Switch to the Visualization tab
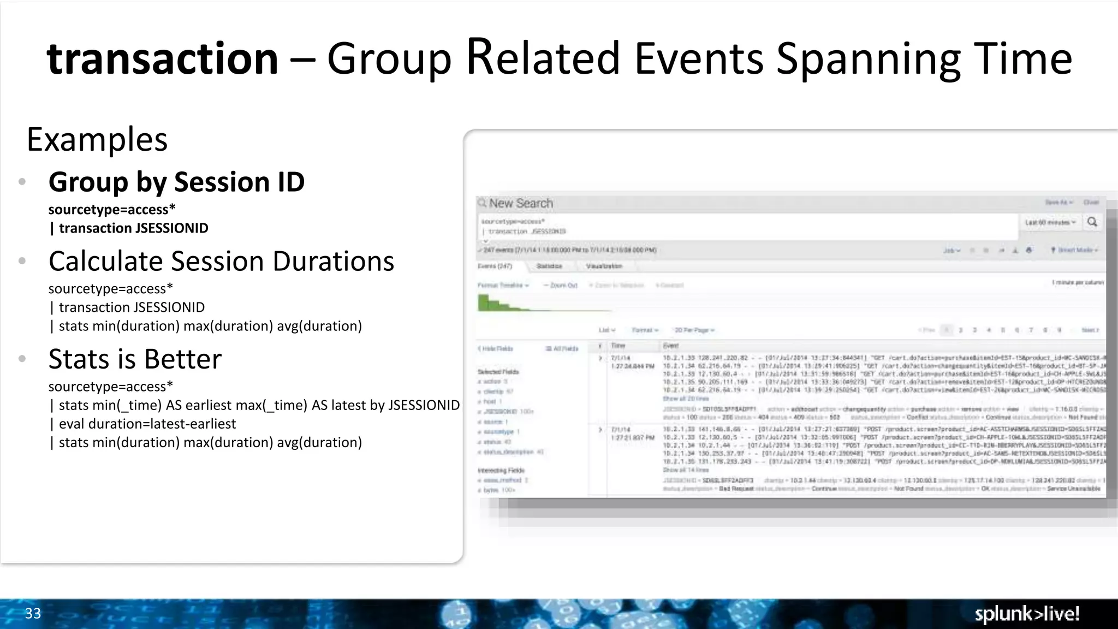Viewport: 1118px width, 629px height. point(604,266)
